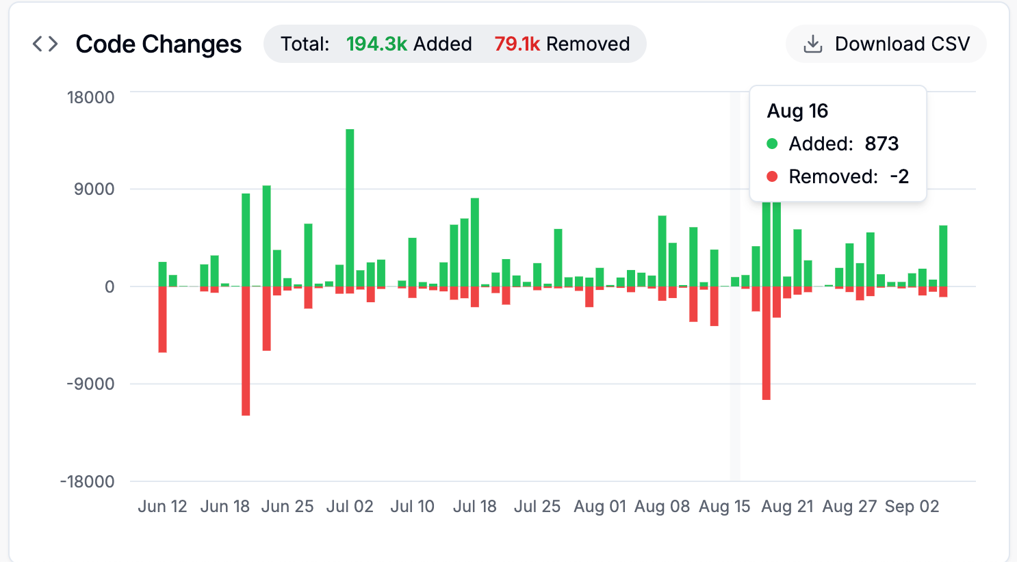Select the 79.1k Removed total
The height and width of the screenshot is (562, 1017).
[x=561, y=44]
